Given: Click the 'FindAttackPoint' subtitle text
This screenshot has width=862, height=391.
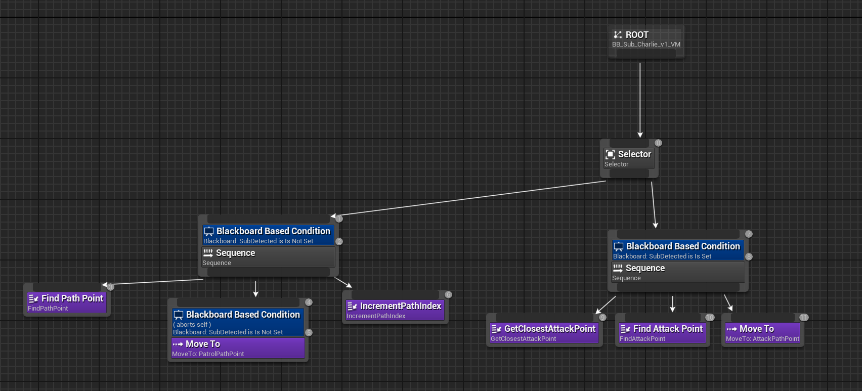Looking at the screenshot, I should (642, 339).
